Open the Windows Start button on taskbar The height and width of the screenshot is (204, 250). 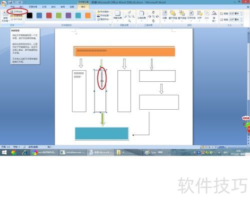tap(4, 152)
